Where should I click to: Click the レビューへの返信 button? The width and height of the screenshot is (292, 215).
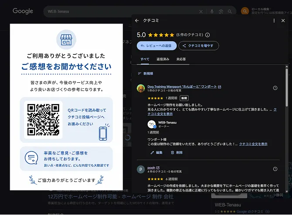(x=156, y=46)
